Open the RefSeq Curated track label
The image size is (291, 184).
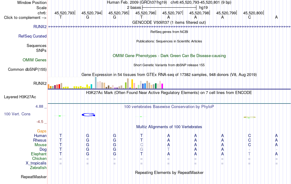[32, 36]
